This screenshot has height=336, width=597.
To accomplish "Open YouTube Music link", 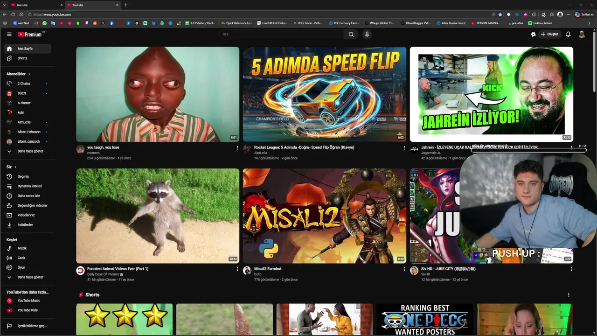I will pos(28,301).
